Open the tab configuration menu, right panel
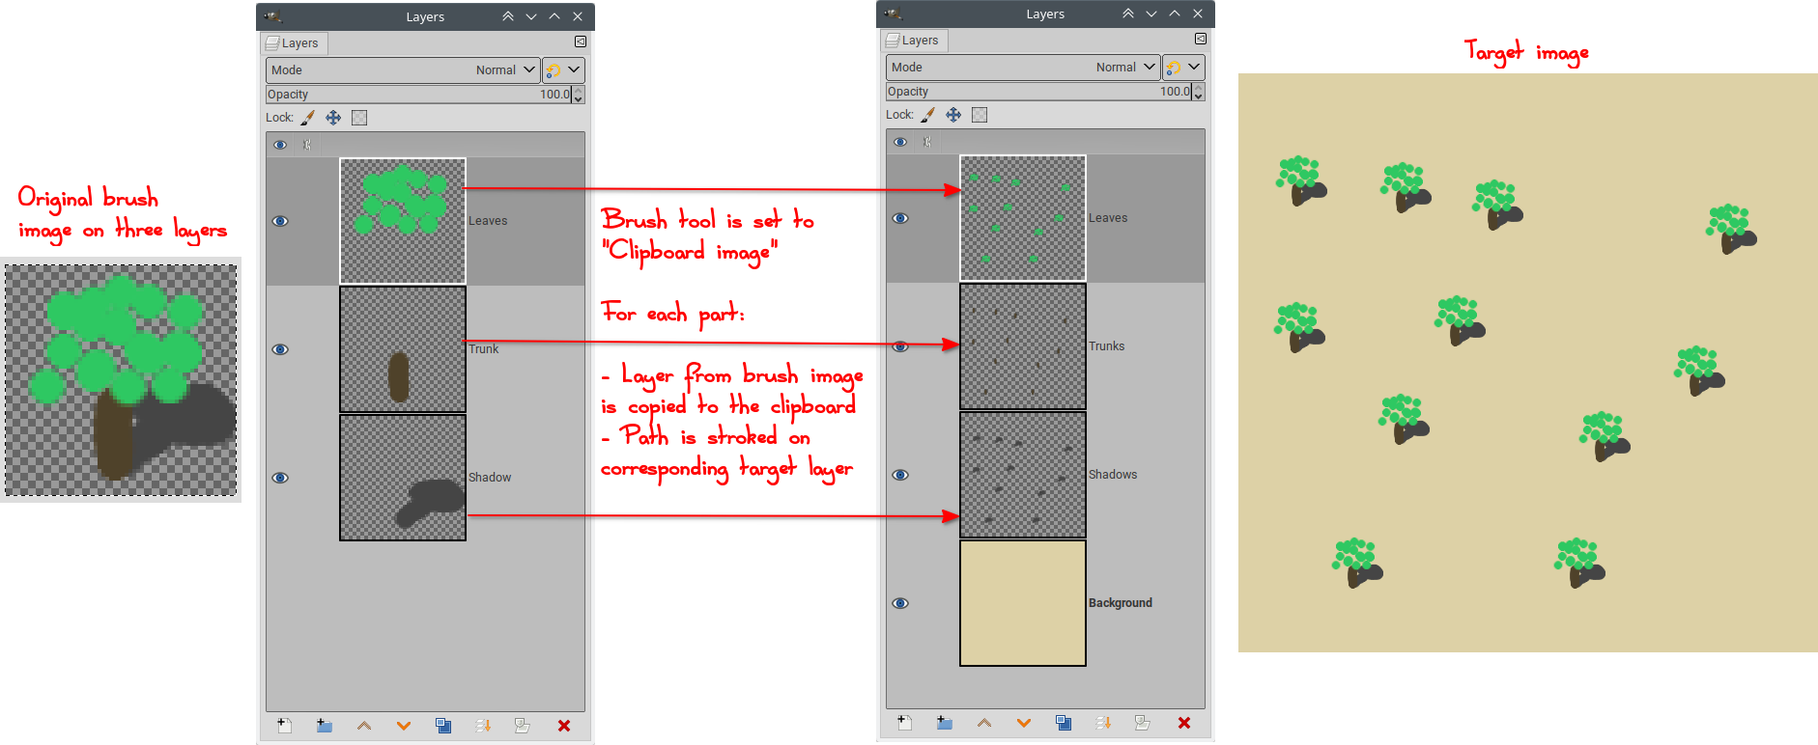1818x745 pixels. [x=1201, y=40]
